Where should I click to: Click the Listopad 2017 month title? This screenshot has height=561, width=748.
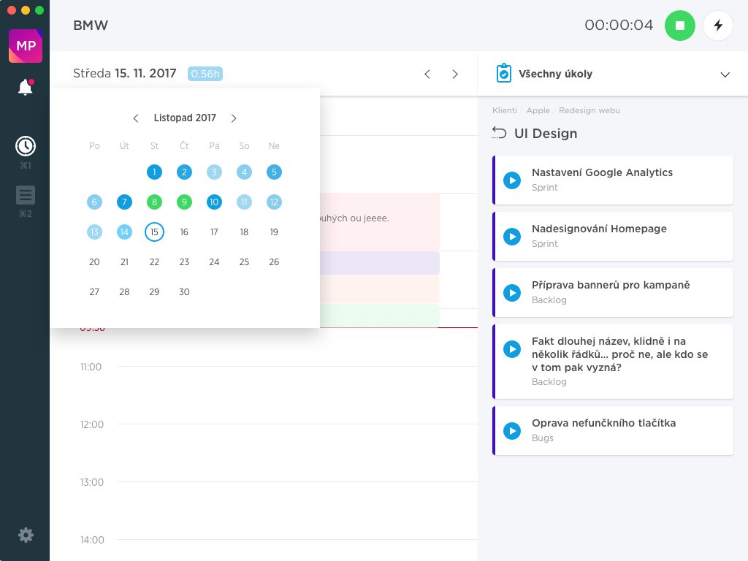click(x=185, y=118)
